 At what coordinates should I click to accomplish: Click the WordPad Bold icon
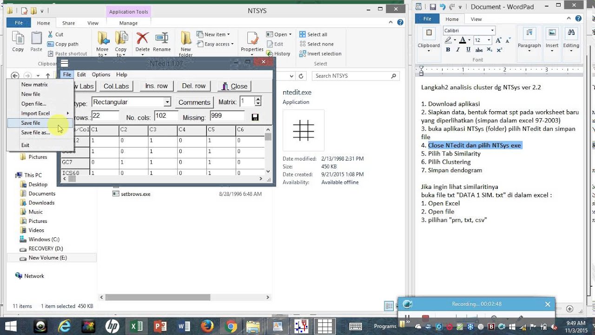(448, 50)
